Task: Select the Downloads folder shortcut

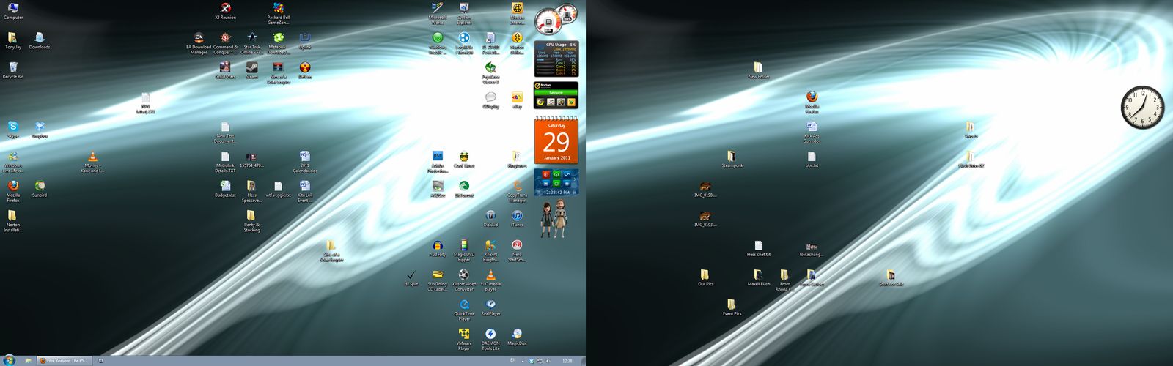Action: 40,40
